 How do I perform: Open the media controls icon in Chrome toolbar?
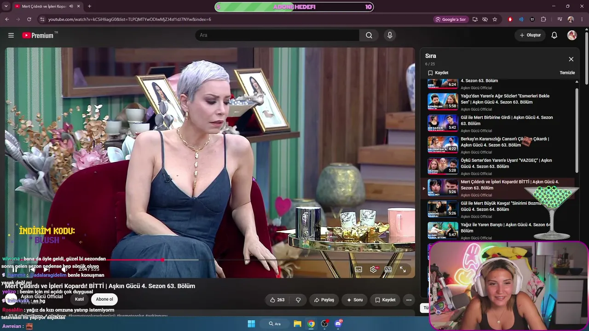point(560,19)
